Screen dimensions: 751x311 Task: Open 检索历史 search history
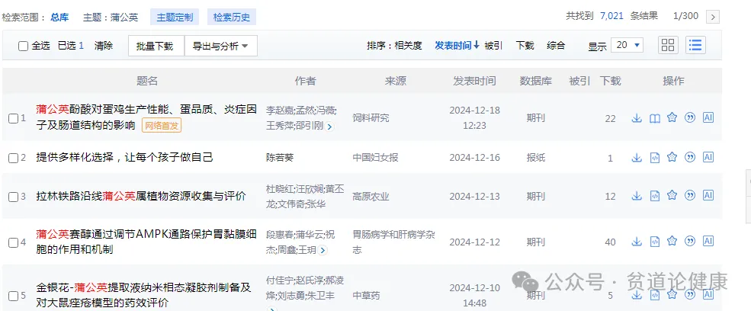231,18
